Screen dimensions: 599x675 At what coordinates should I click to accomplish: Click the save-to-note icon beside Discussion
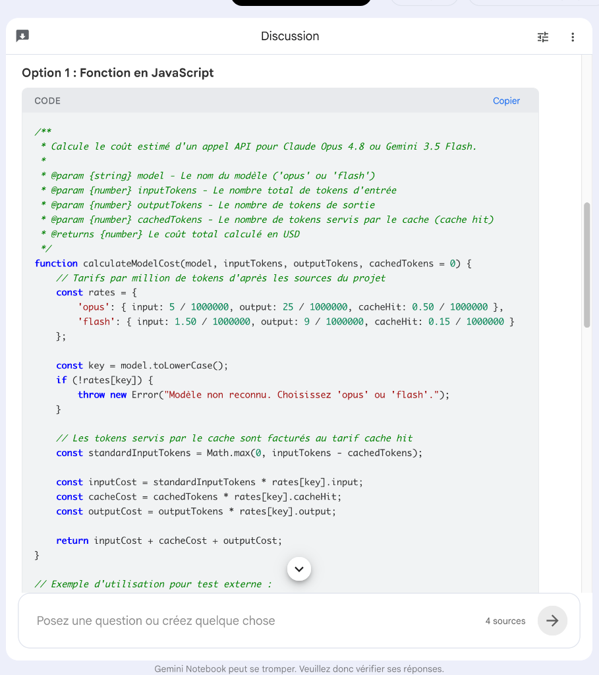(x=22, y=36)
